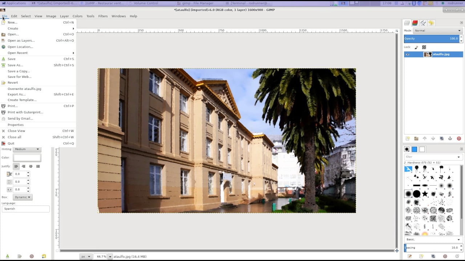The width and height of the screenshot is (465, 261).
Task: Delete the selected layer
Action: tap(458, 138)
